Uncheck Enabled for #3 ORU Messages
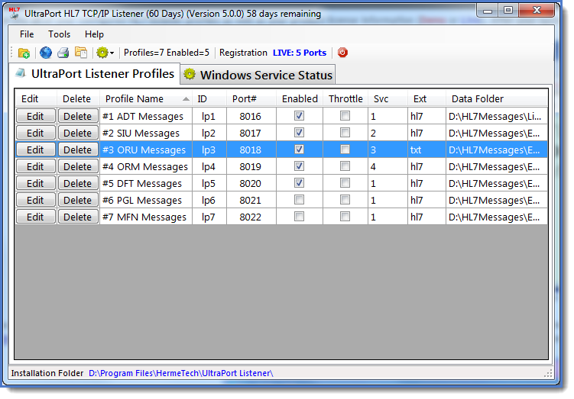574x399 pixels. pos(299,150)
